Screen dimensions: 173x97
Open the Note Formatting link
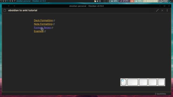click(43, 24)
